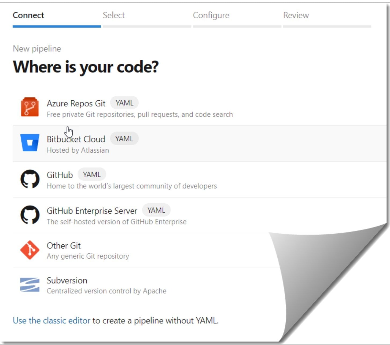The image size is (390, 345).
Task: Click the YAML badge next to Azure Repos Git
Action: click(x=124, y=103)
